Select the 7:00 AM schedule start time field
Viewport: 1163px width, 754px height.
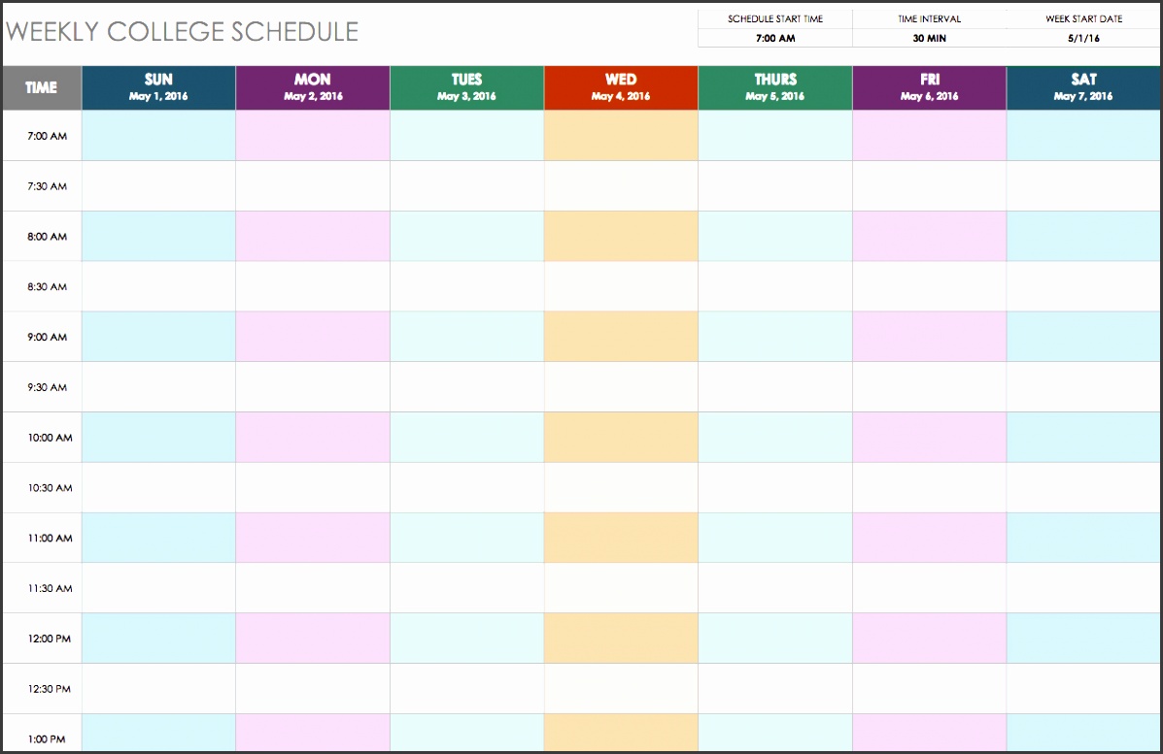coord(775,38)
